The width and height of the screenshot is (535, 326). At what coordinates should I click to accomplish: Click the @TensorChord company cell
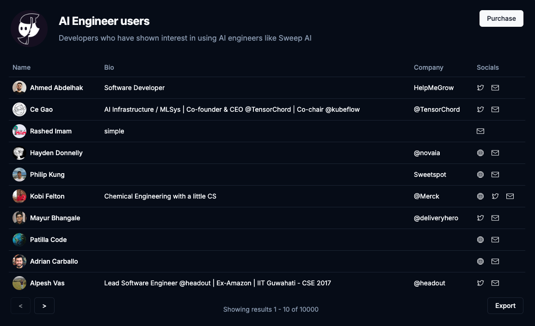coord(437,109)
